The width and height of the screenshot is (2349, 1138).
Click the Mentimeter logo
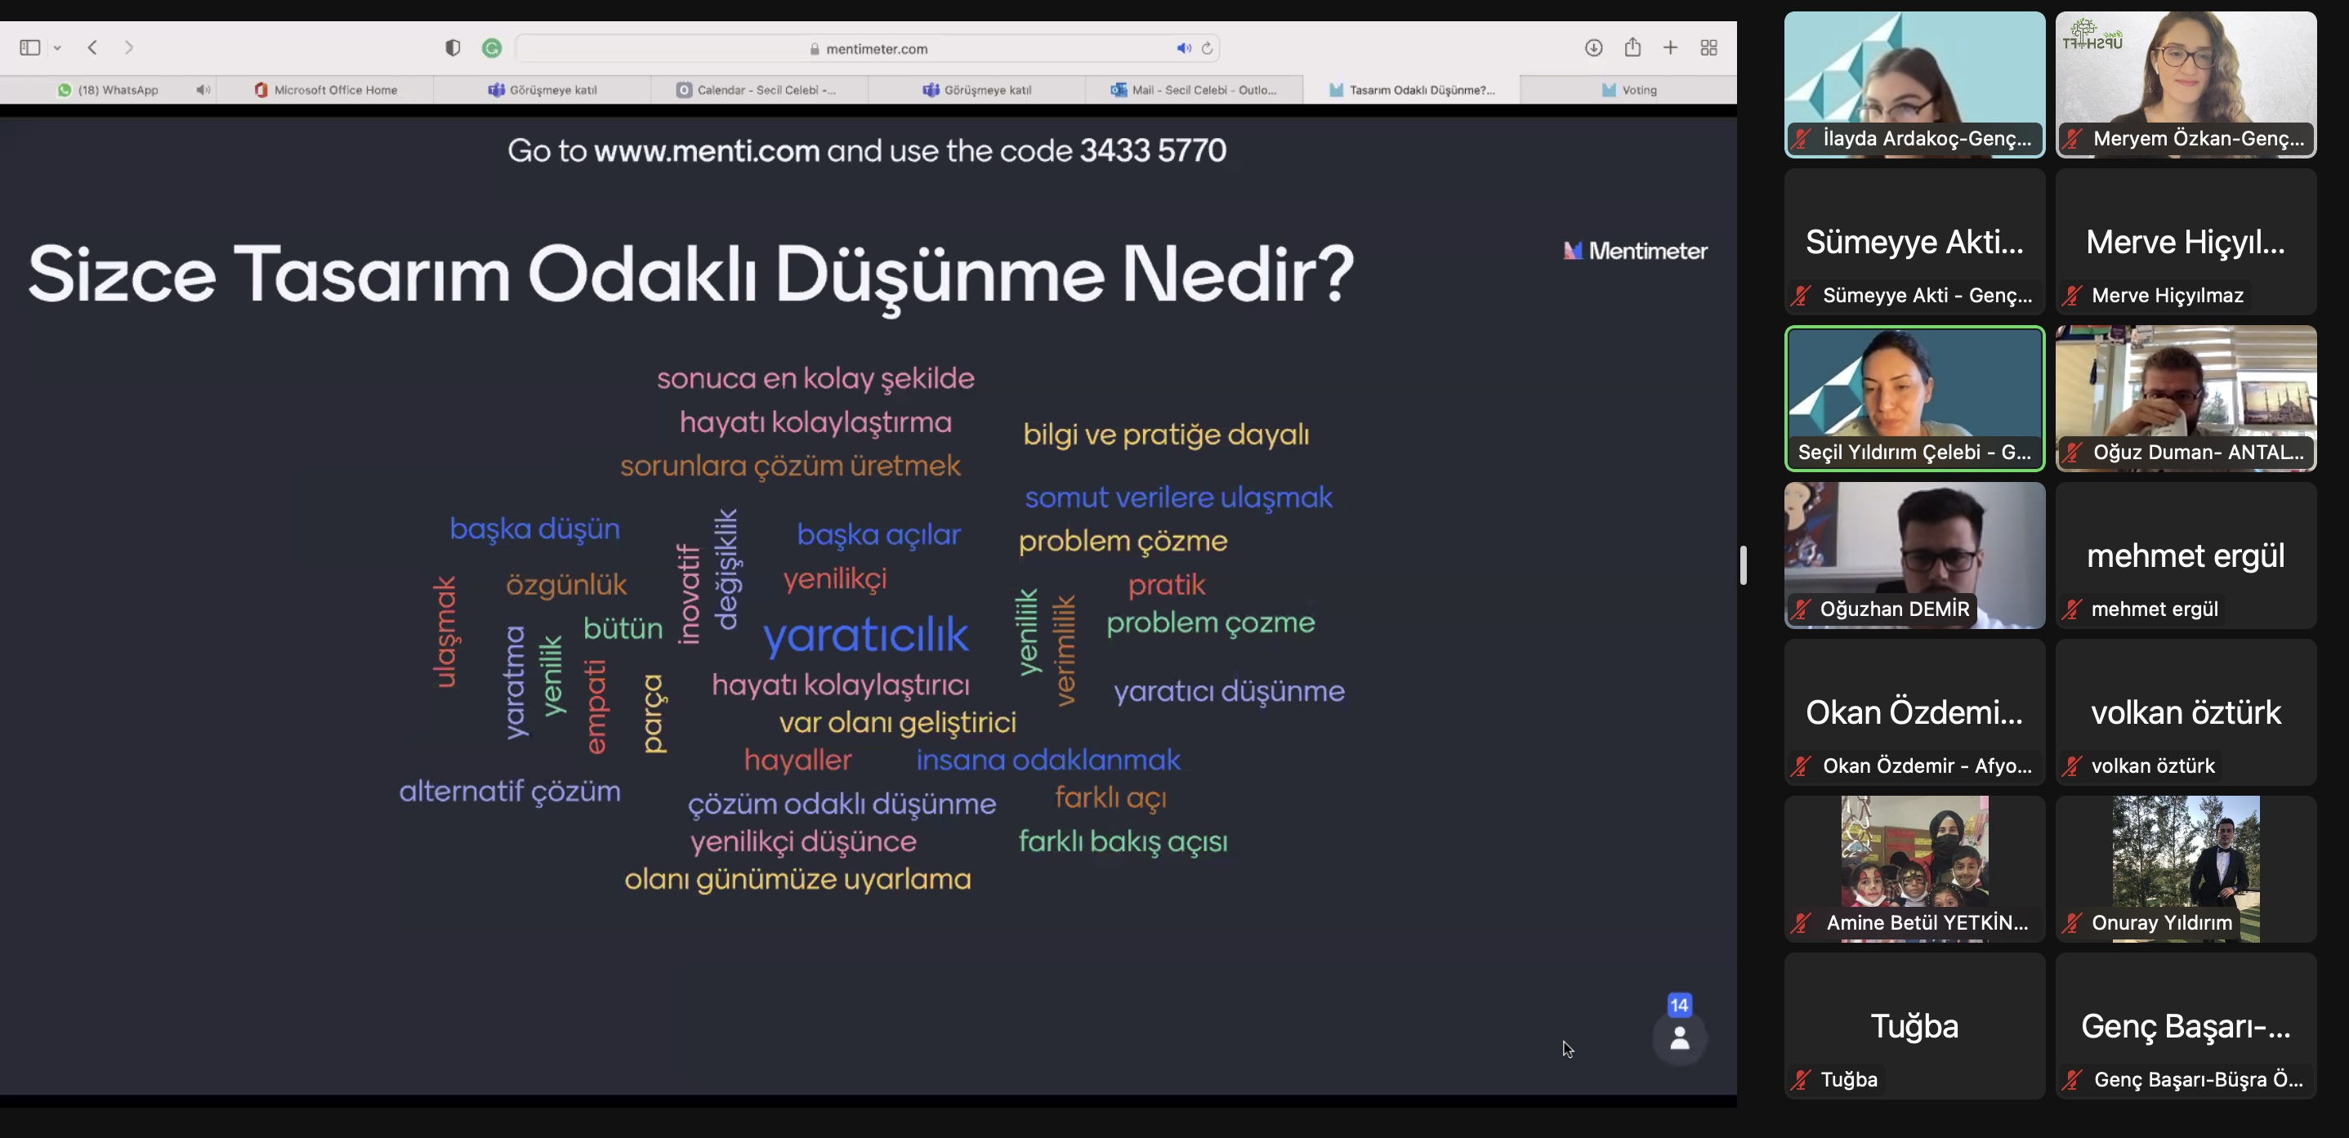pos(1635,251)
